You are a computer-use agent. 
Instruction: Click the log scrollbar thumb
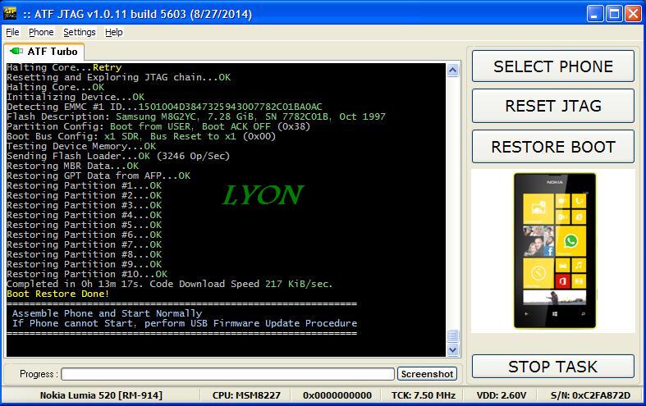453,336
